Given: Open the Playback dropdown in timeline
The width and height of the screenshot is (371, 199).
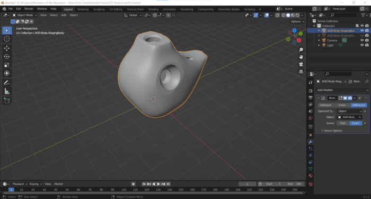Looking at the screenshot, I should pyautogui.click(x=20, y=184).
